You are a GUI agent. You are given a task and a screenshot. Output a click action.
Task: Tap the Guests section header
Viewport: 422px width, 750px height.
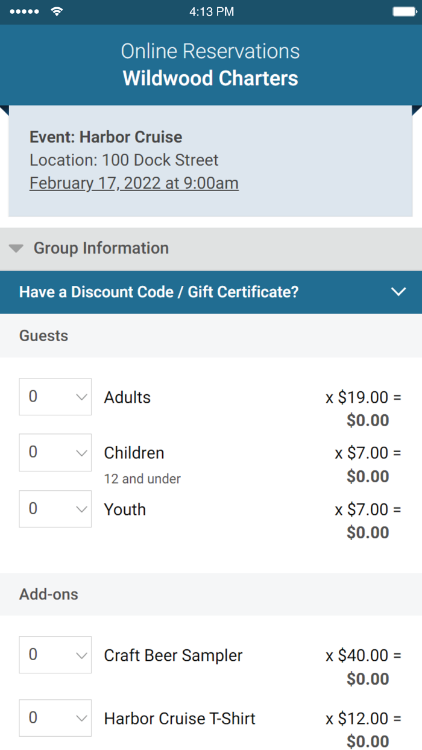tap(43, 336)
